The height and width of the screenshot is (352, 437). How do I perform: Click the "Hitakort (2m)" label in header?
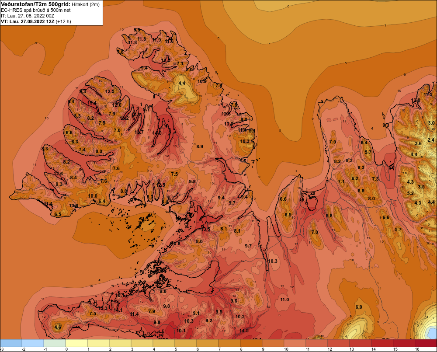(x=86, y=4)
